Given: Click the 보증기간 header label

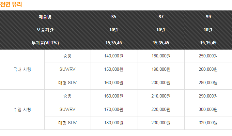Looking at the screenshot, I should (x=45, y=30).
